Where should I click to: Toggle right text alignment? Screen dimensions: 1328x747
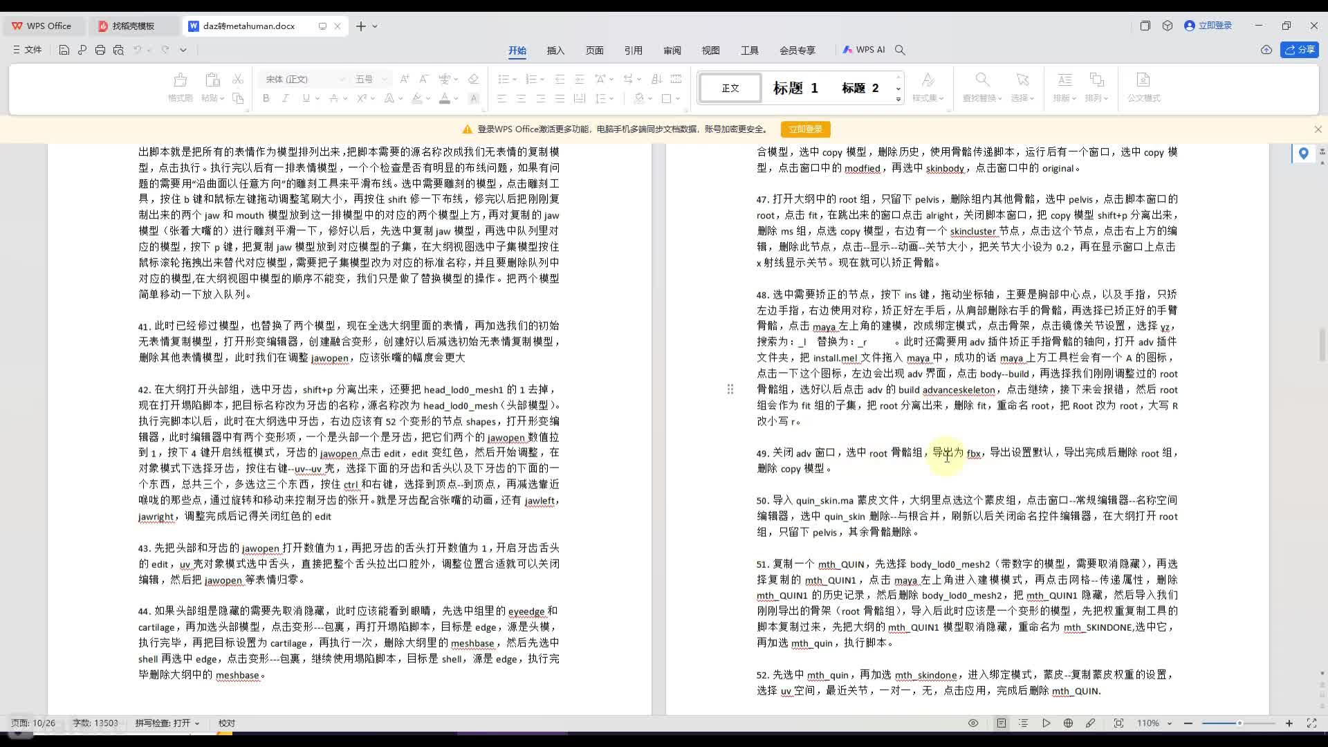[541, 98]
